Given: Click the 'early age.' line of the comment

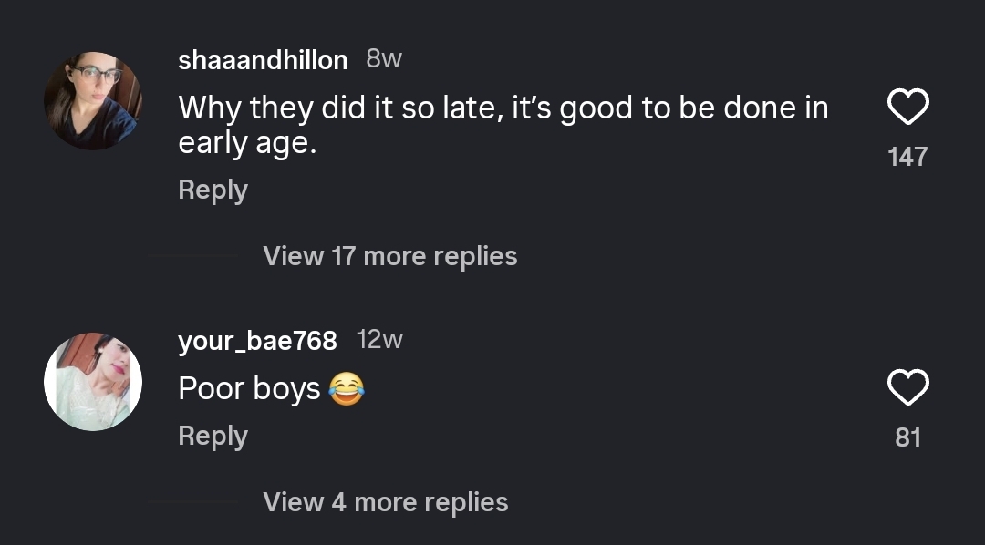Looking at the screenshot, I should pos(247,143).
